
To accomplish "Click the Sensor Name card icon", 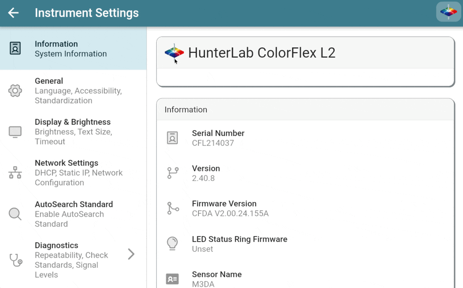I will (172, 279).
